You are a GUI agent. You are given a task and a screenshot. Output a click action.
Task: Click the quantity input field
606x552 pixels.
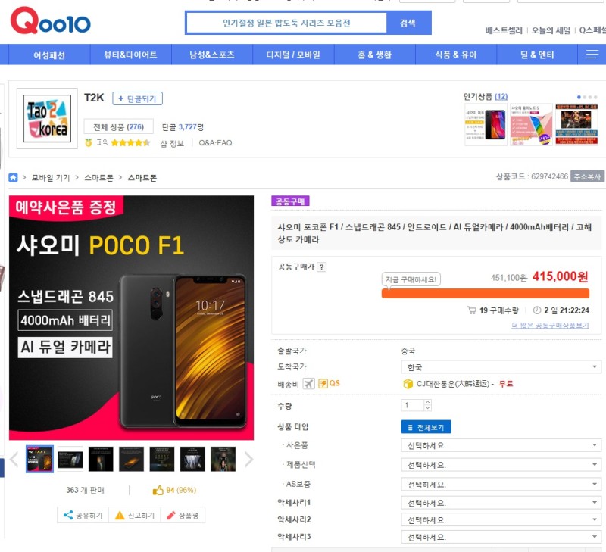[413, 405]
